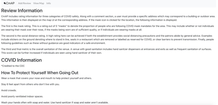Click line 'This score can be further increased'
This screenshot has width=218, height=105.
52,53
